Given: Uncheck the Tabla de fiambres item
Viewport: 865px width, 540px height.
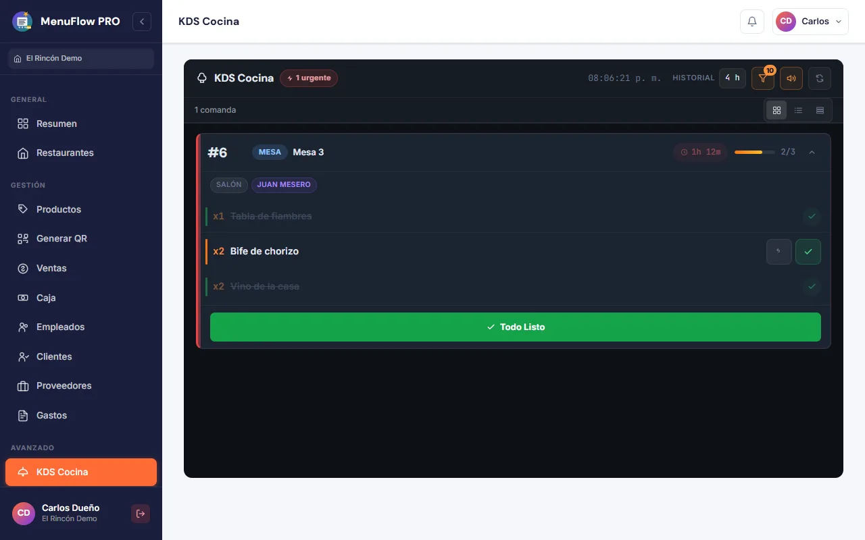Looking at the screenshot, I should tap(812, 217).
